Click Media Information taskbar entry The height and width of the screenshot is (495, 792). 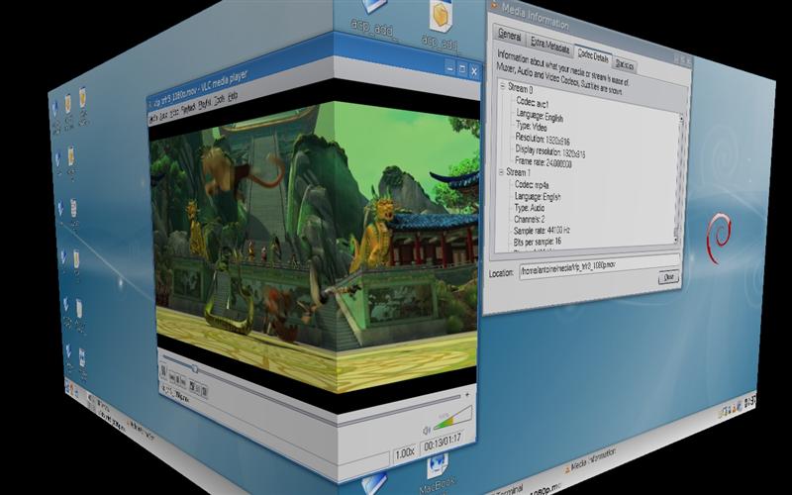[590, 460]
